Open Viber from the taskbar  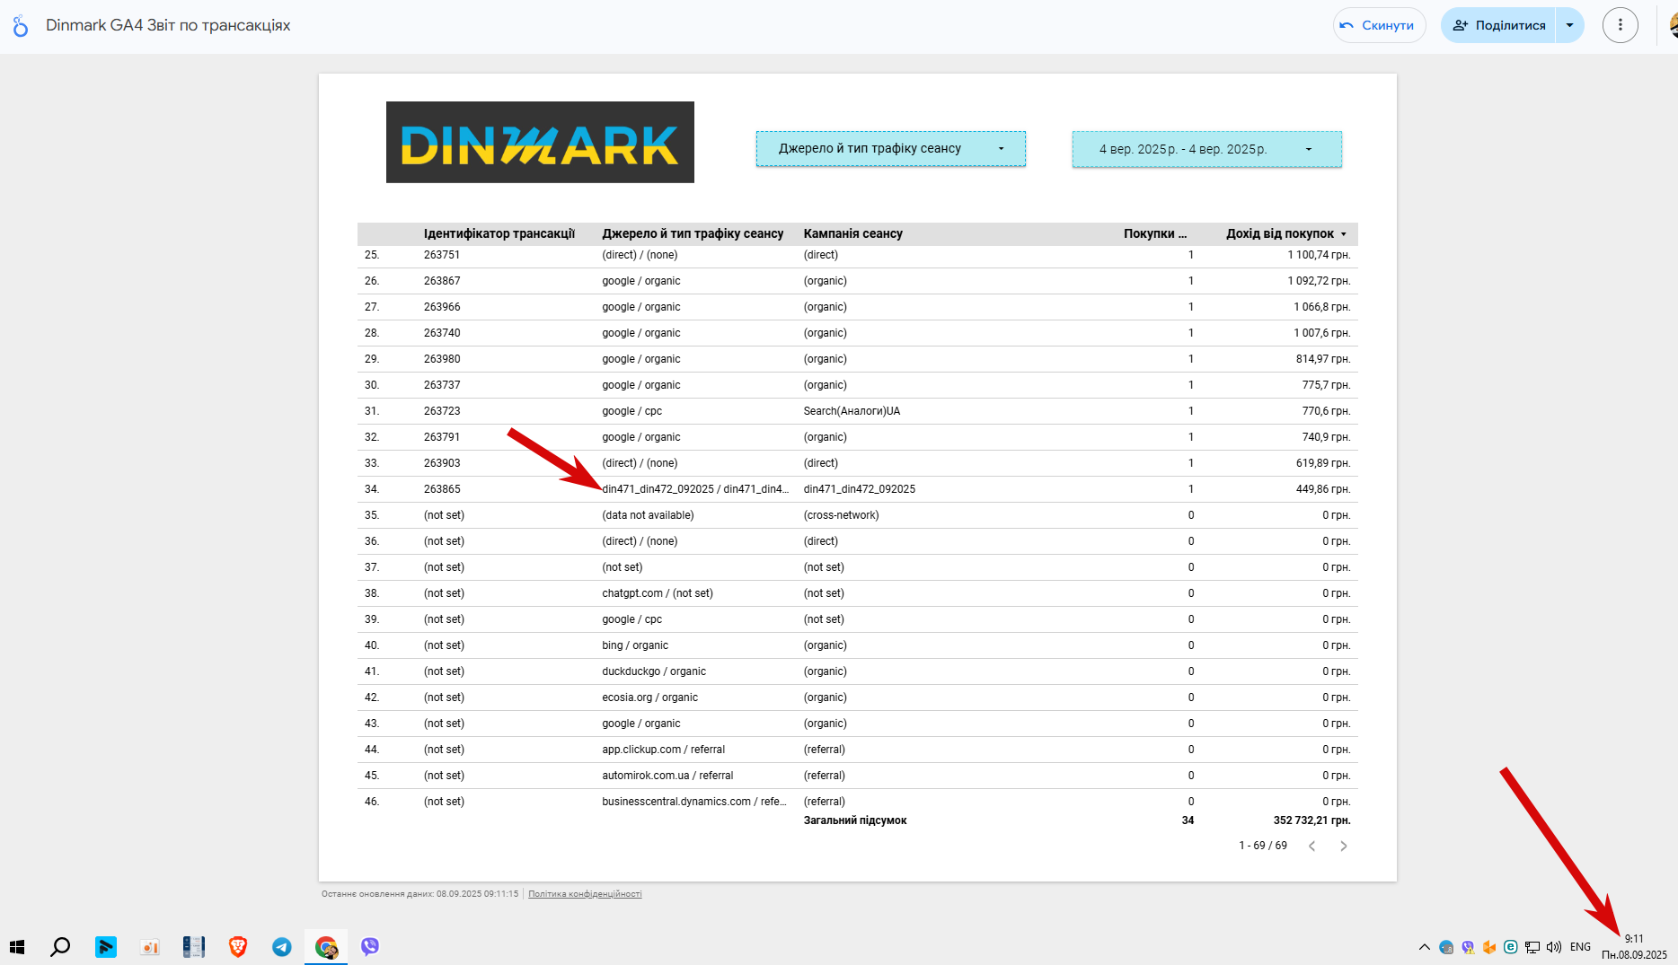[x=370, y=947]
